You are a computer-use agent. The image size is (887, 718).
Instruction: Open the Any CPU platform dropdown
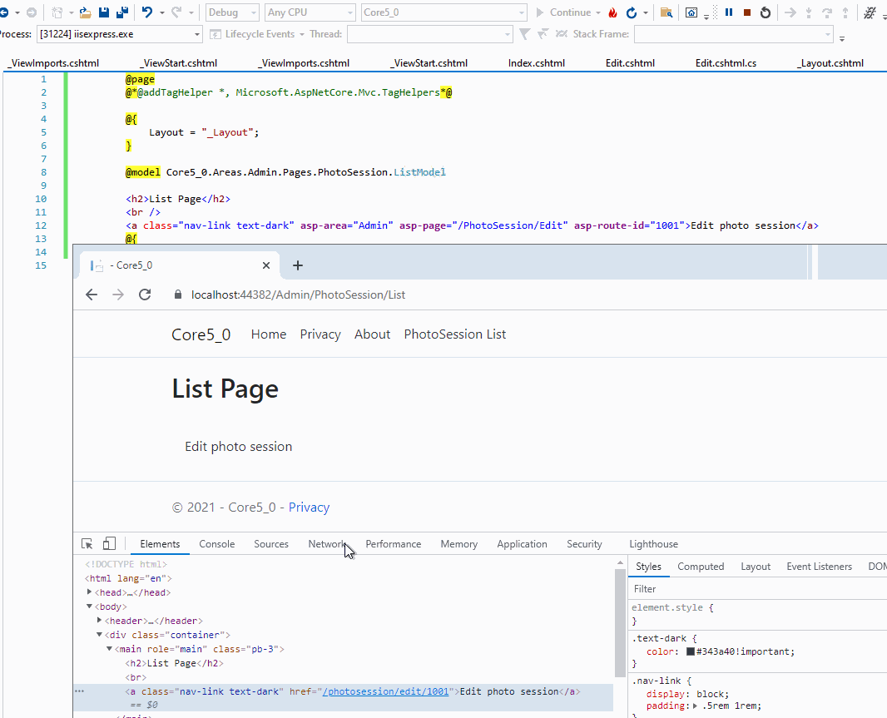coord(310,12)
